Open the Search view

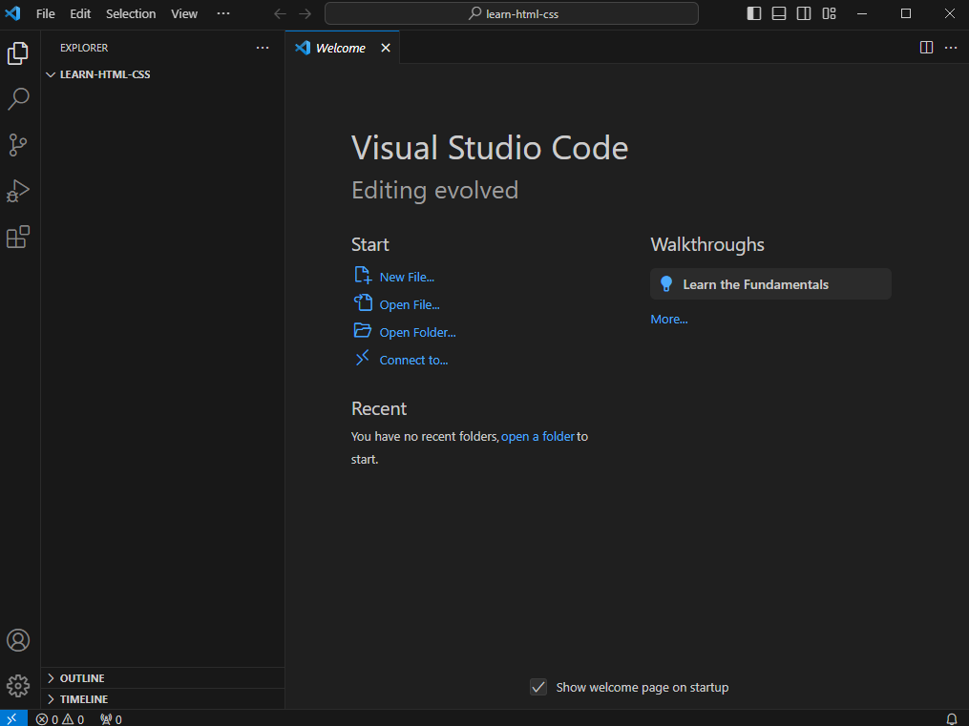click(18, 99)
